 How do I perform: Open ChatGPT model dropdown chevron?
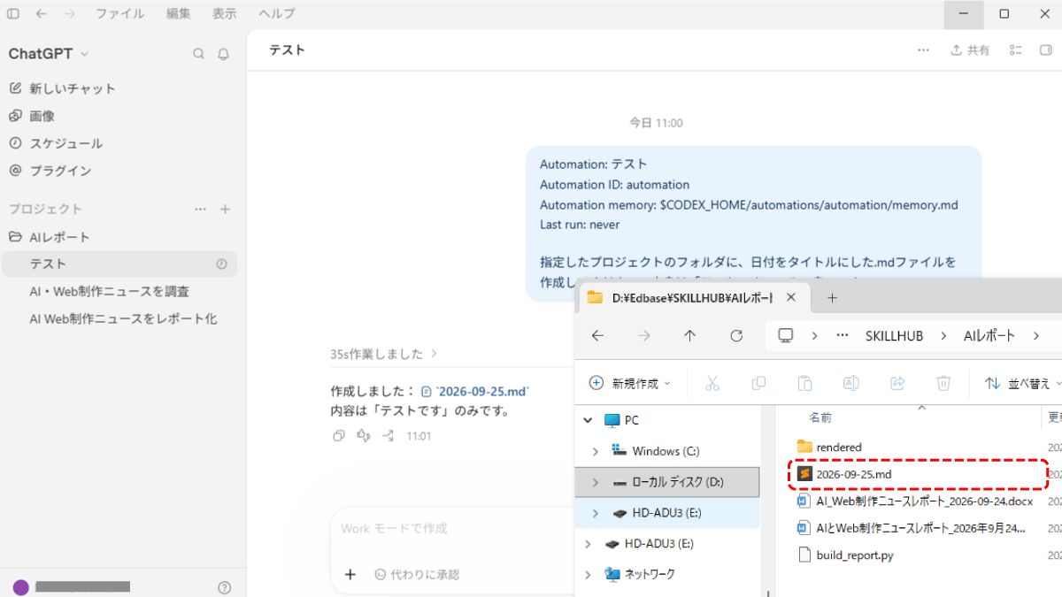(85, 54)
